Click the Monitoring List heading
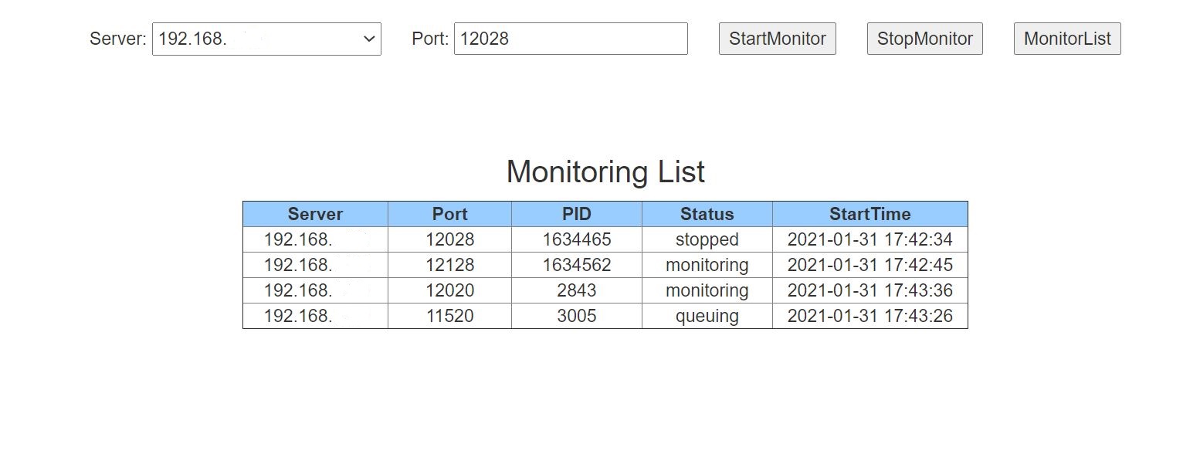 [605, 171]
